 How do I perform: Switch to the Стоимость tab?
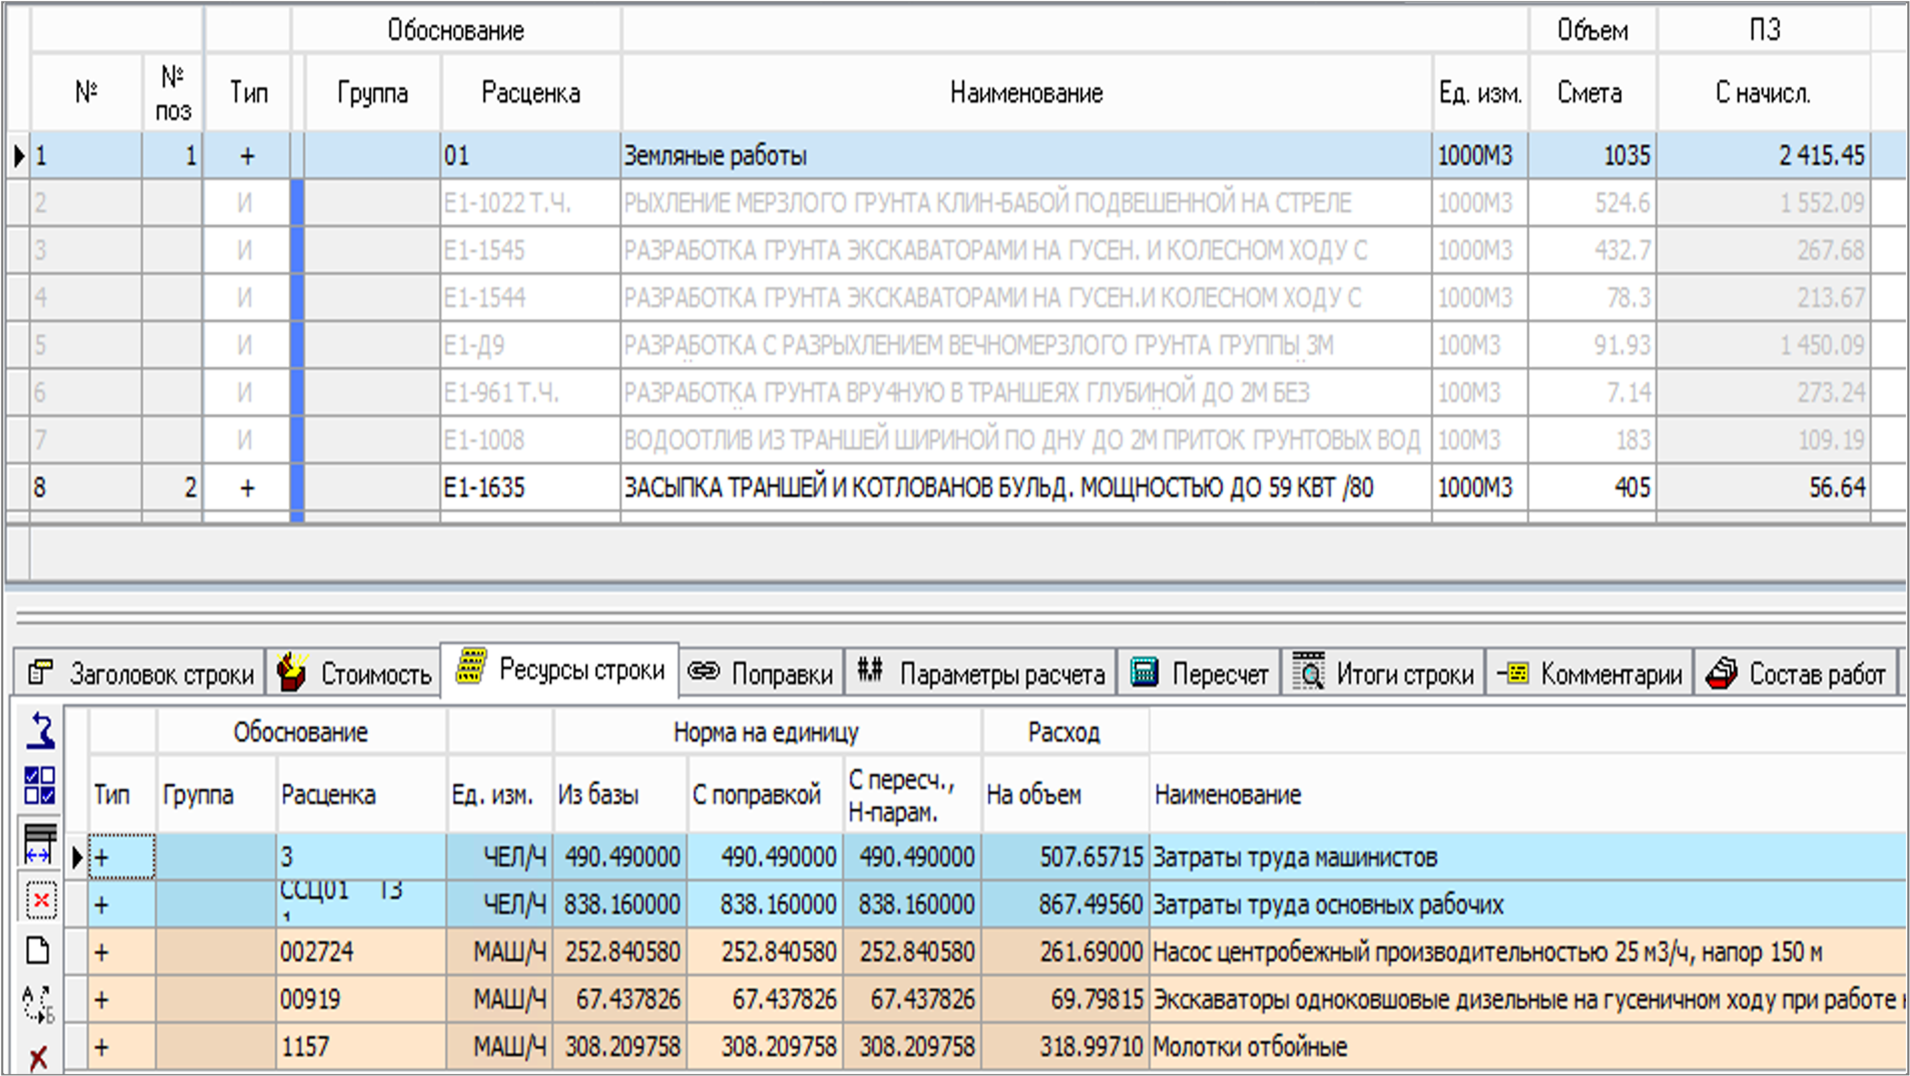point(353,673)
